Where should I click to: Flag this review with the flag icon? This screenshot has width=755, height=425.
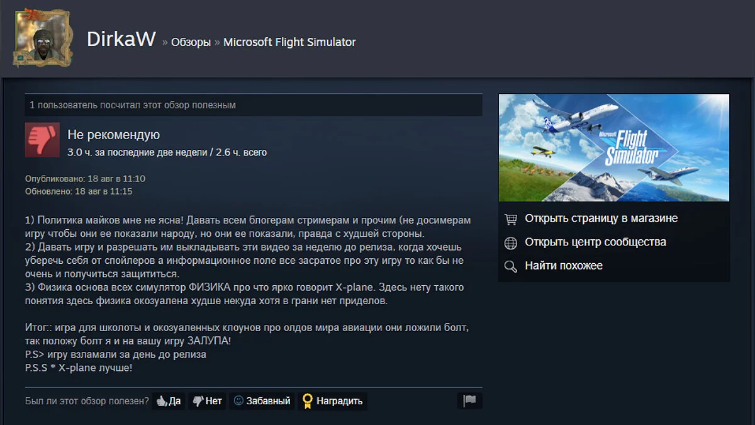(x=469, y=400)
